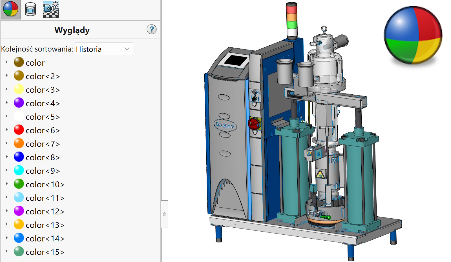Open the sort order dropdown showing Historia
Viewport: 451px width, 262px height.
pyautogui.click(x=103, y=49)
